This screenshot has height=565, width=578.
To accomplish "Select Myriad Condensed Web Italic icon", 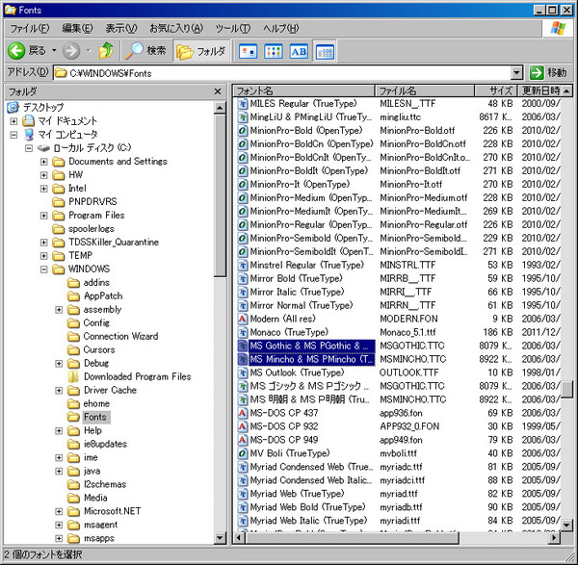I will point(242,480).
